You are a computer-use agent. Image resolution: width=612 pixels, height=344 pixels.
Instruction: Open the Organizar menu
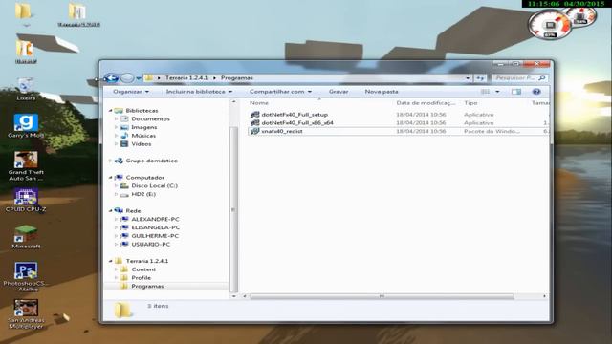(x=131, y=92)
